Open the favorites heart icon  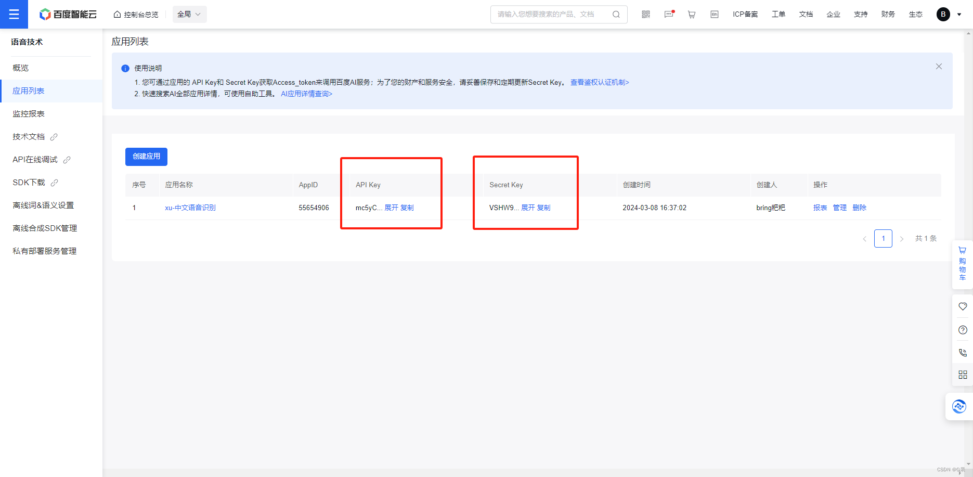click(x=962, y=306)
